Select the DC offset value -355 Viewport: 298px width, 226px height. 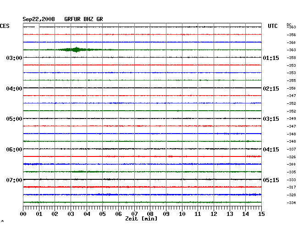click(x=291, y=81)
